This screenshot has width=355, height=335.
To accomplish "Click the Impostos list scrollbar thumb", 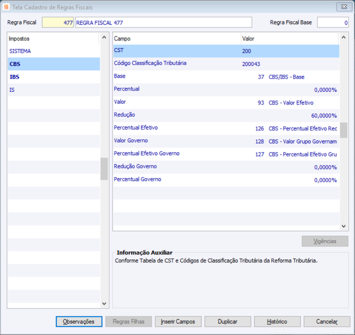I will (x=104, y=169).
